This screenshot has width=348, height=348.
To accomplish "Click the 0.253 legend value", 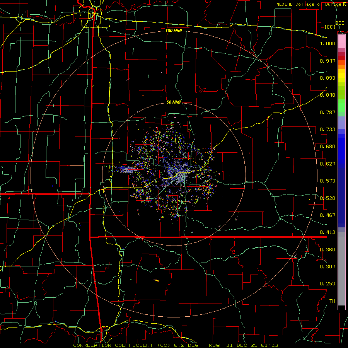I will (328, 284).
